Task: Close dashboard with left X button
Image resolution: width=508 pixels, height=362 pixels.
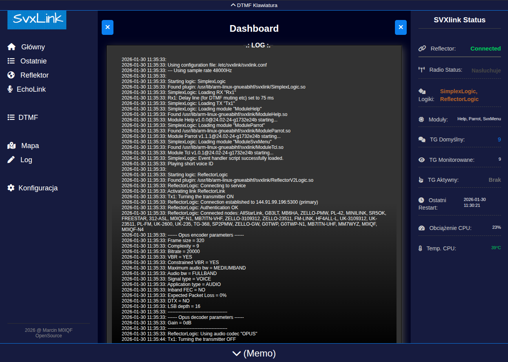Action: 108,27
